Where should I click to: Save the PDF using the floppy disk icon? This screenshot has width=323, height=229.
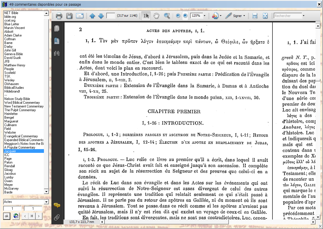coord(69,16)
